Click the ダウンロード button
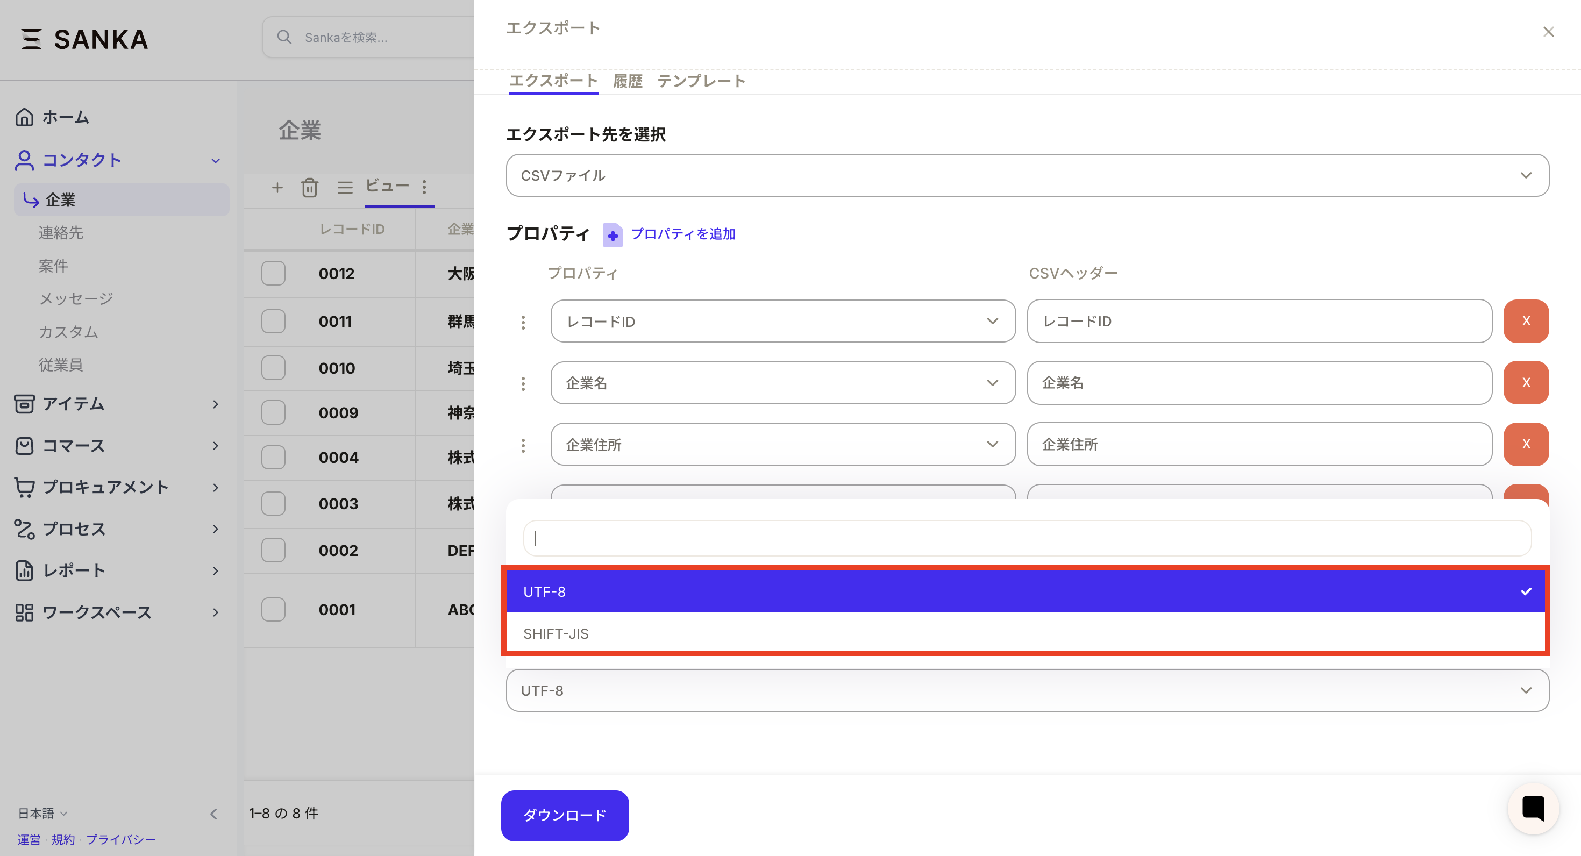The image size is (1581, 856). [x=564, y=816]
